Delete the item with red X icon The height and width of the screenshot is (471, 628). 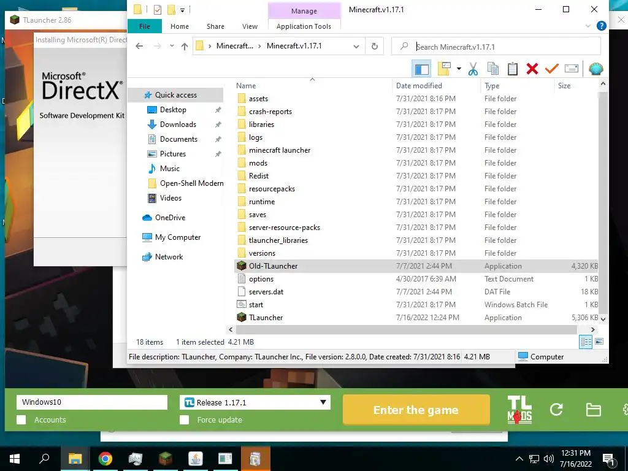[532, 69]
